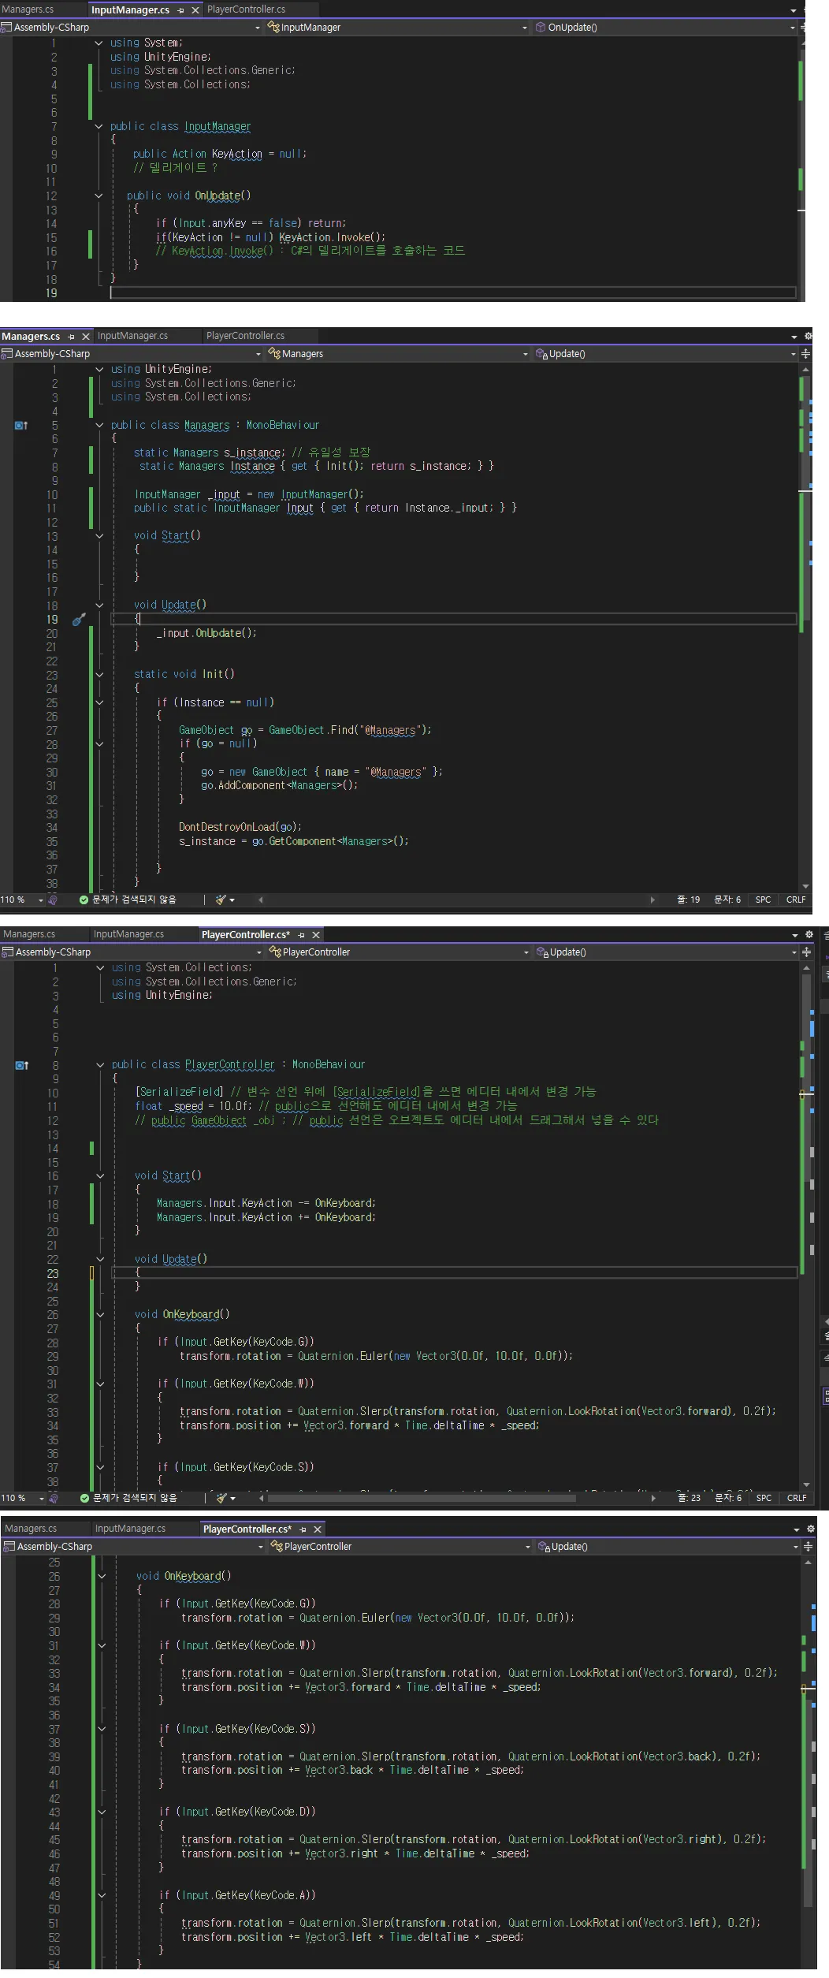Toggle pin on the active Managers.cs tab
Screen dimensions: 829x1978
pyautogui.click(x=72, y=337)
